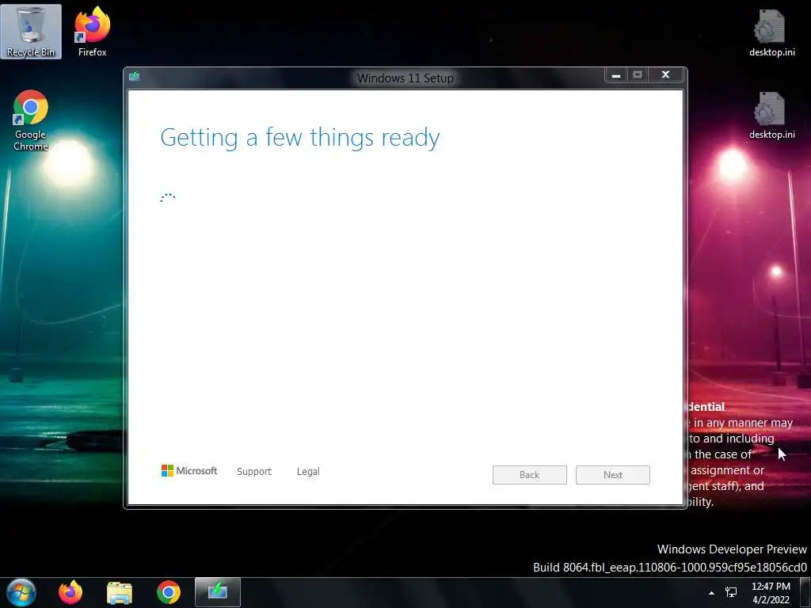The width and height of the screenshot is (811, 608).
Task: Click the Show desktop strip
Action: [x=805, y=592]
